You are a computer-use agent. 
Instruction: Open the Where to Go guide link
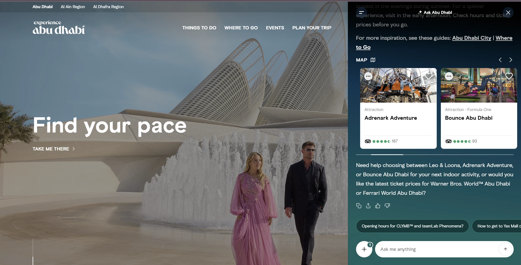point(504,38)
